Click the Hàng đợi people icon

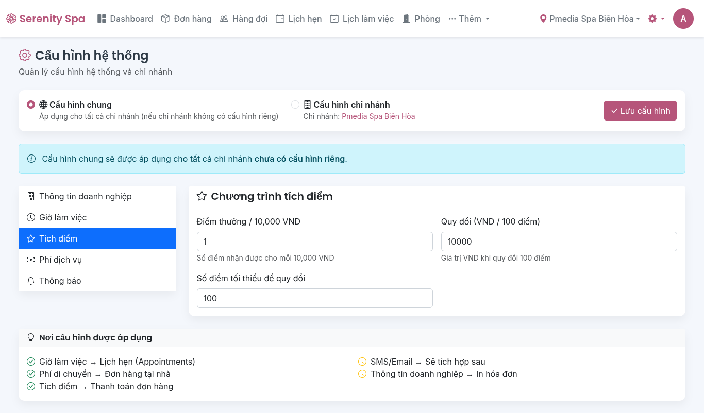tap(224, 19)
